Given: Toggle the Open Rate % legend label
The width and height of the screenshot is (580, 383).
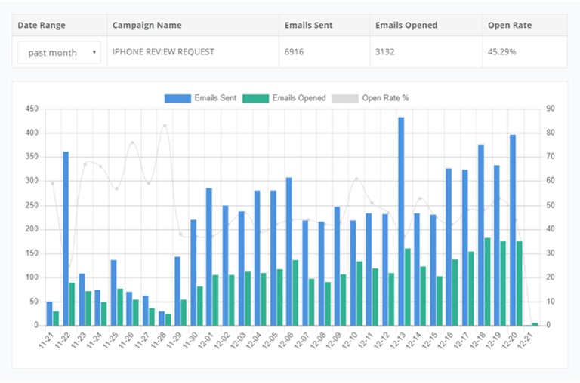Looking at the screenshot, I should (385, 97).
